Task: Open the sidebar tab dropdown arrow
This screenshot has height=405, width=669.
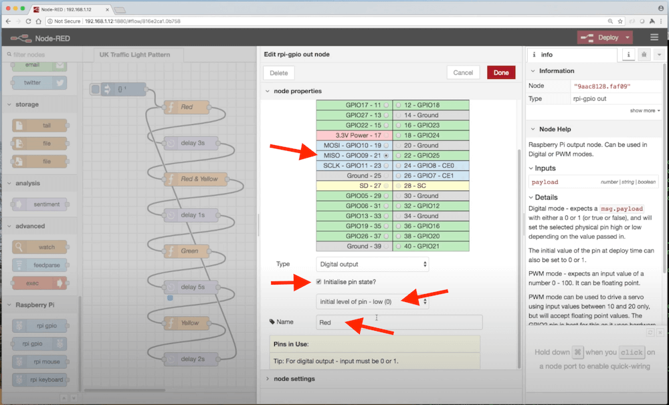Action: (x=659, y=55)
